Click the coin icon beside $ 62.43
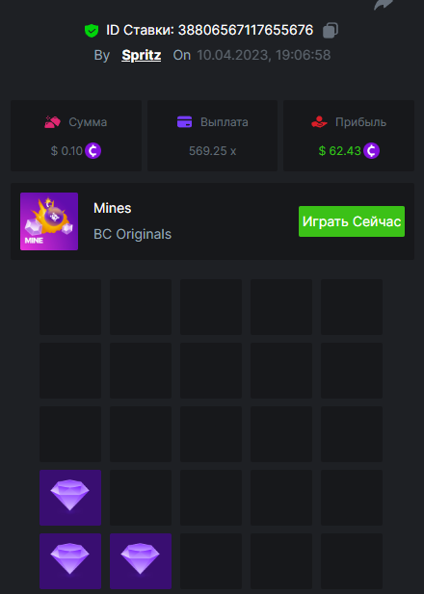 coord(371,151)
